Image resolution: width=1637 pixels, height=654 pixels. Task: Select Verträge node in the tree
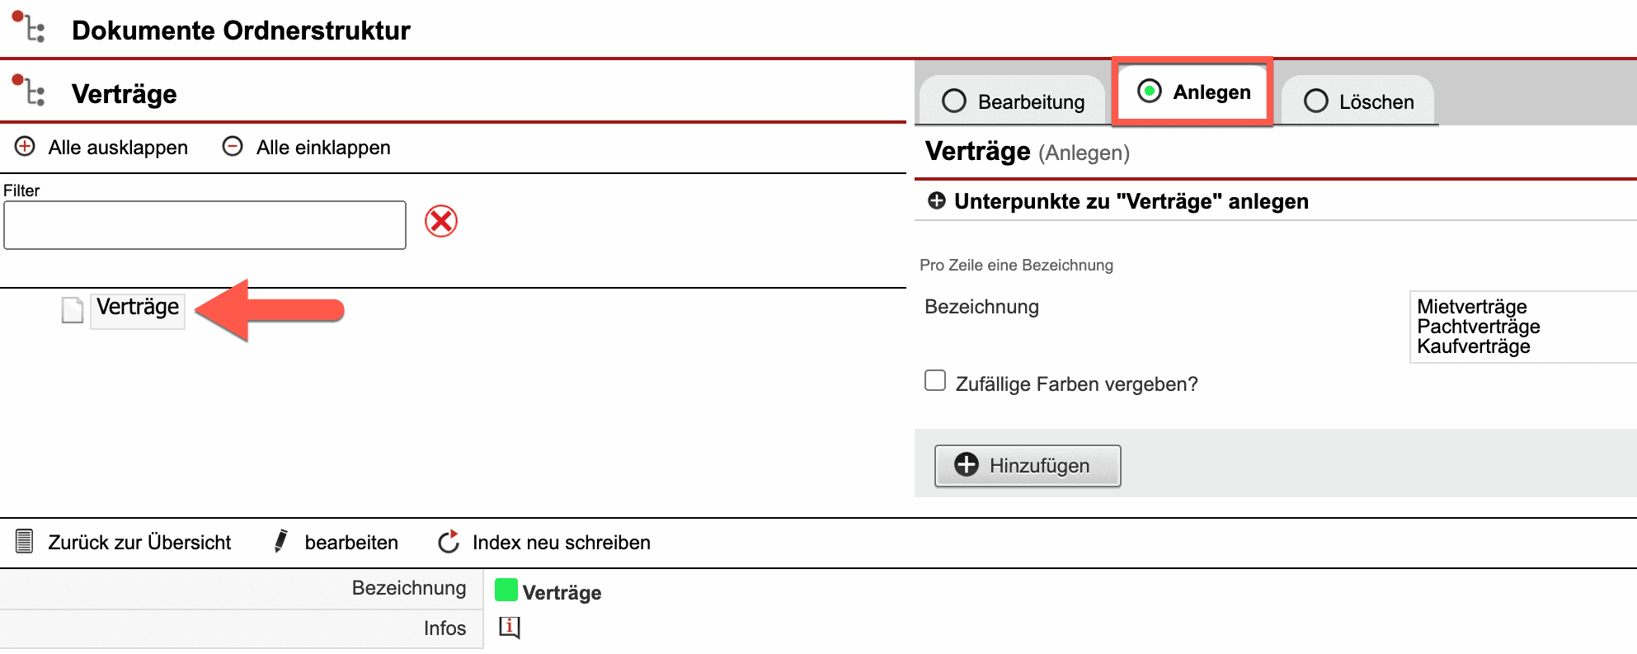pos(138,308)
